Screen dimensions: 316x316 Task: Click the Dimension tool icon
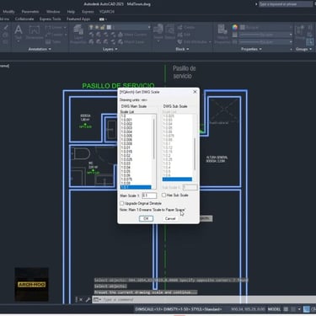pyautogui.click(x=34, y=32)
